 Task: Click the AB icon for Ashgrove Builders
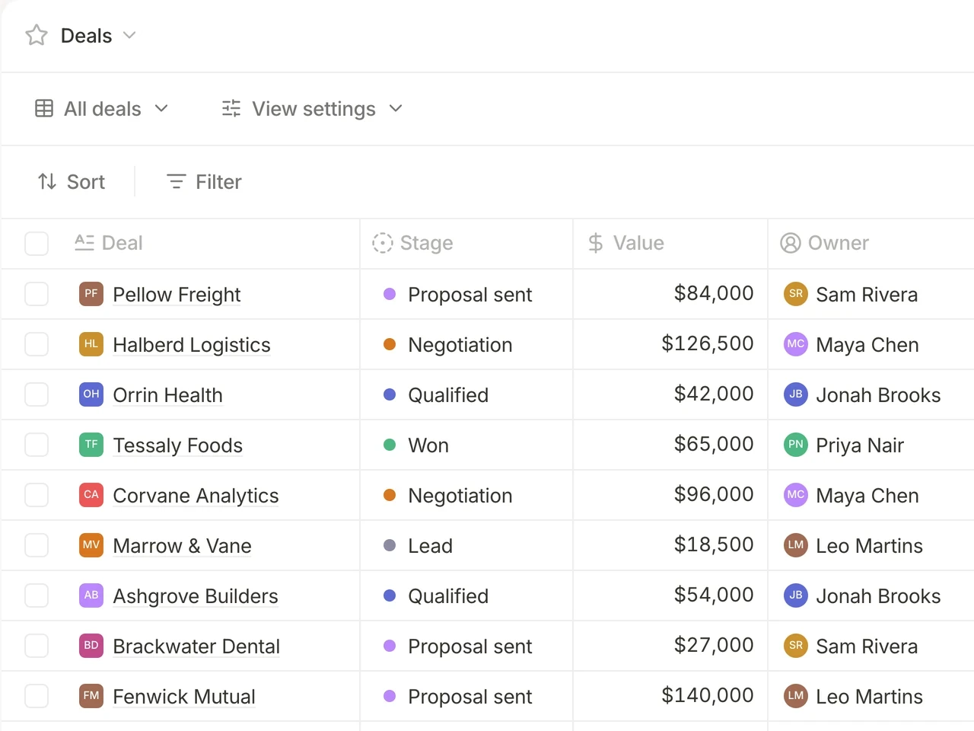(x=91, y=595)
